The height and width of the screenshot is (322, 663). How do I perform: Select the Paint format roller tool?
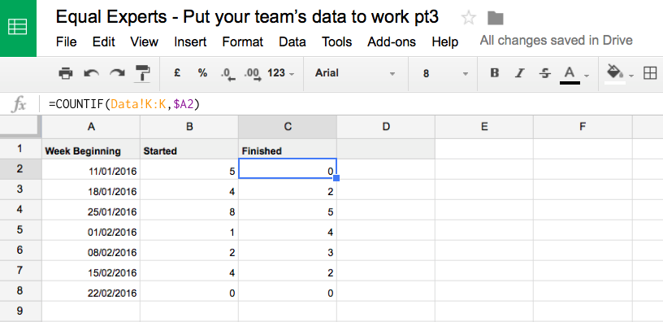click(143, 73)
